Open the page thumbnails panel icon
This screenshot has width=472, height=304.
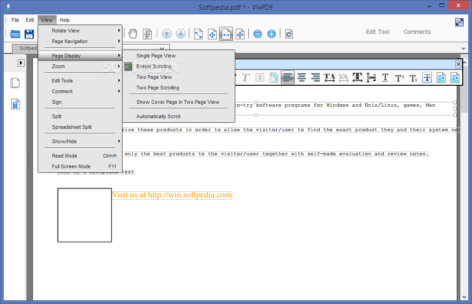coord(15,83)
